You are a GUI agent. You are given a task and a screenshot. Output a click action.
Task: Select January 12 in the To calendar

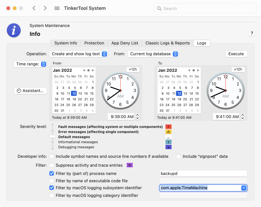[179, 93]
